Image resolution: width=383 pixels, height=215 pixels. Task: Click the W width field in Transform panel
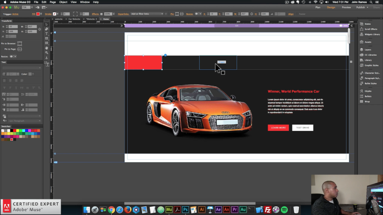point(32,26)
